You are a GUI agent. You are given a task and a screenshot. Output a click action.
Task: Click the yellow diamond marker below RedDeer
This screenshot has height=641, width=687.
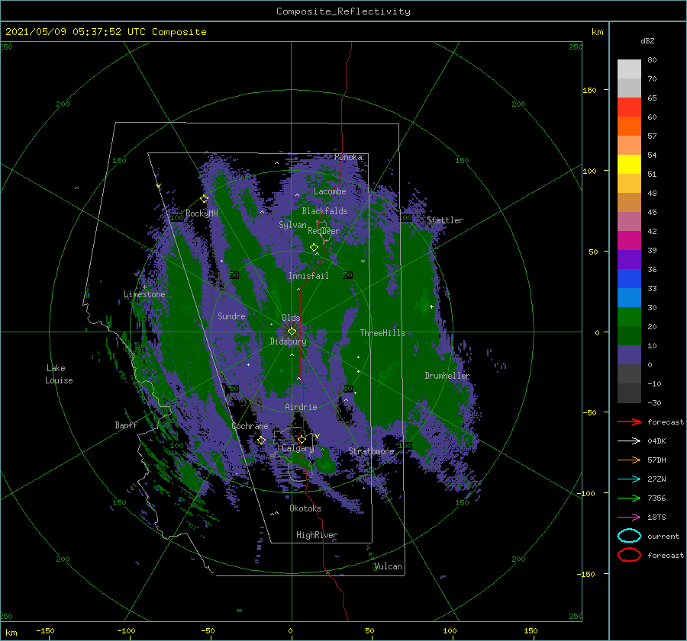(314, 248)
